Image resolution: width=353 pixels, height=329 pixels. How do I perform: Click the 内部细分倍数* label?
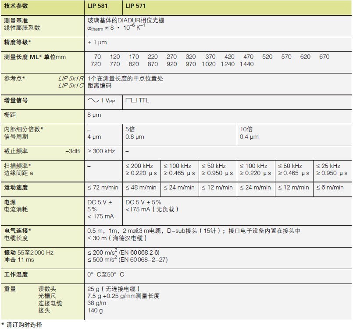(x=23, y=129)
